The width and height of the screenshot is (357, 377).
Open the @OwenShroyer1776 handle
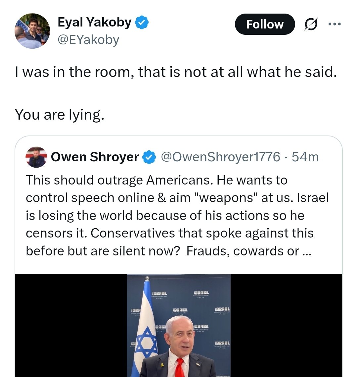click(x=220, y=157)
